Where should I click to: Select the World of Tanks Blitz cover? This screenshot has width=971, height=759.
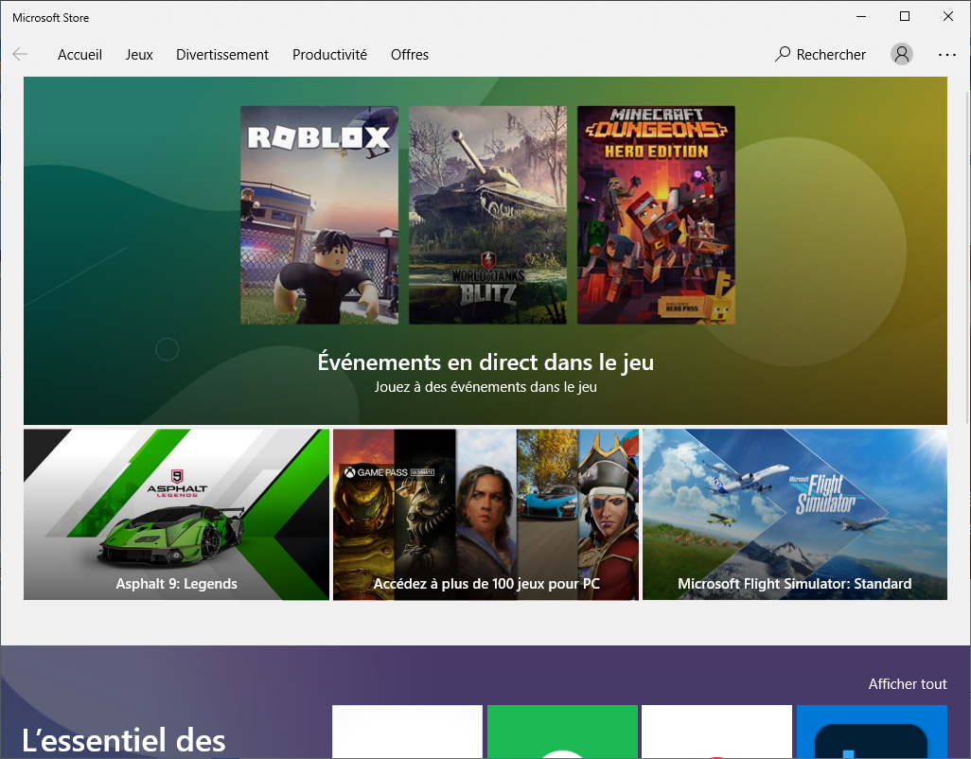tap(488, 215)
